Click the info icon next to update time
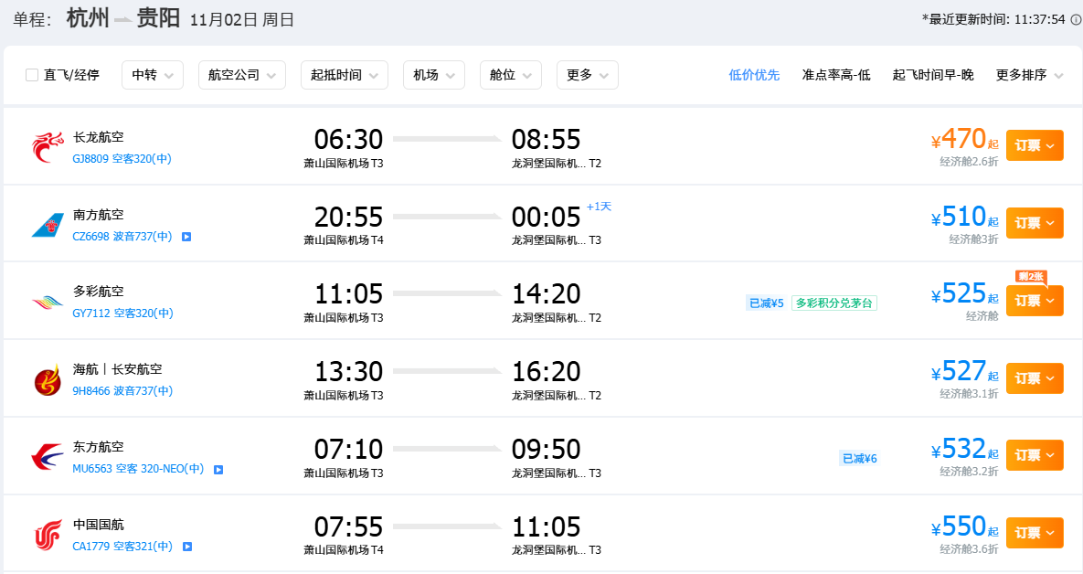The image size is (1083, 574). pos(1076,19)
